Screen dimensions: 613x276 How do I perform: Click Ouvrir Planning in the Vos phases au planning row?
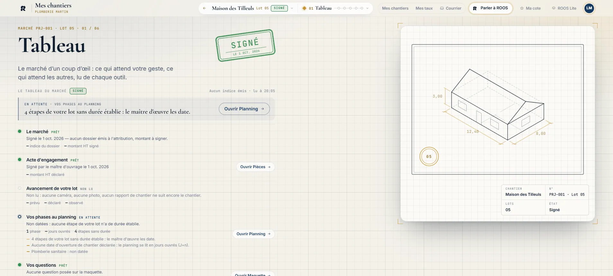pos(253,234)
